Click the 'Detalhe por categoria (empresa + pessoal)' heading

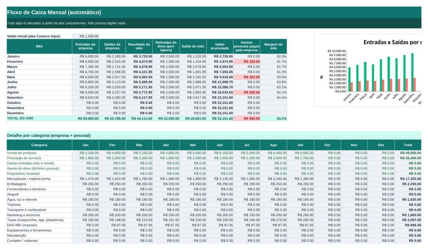click(49, 136)
